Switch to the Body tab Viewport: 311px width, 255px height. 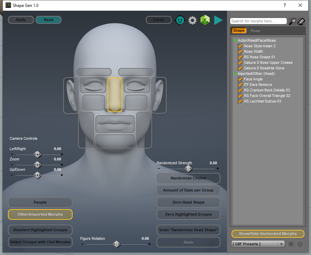coord(21,20)
